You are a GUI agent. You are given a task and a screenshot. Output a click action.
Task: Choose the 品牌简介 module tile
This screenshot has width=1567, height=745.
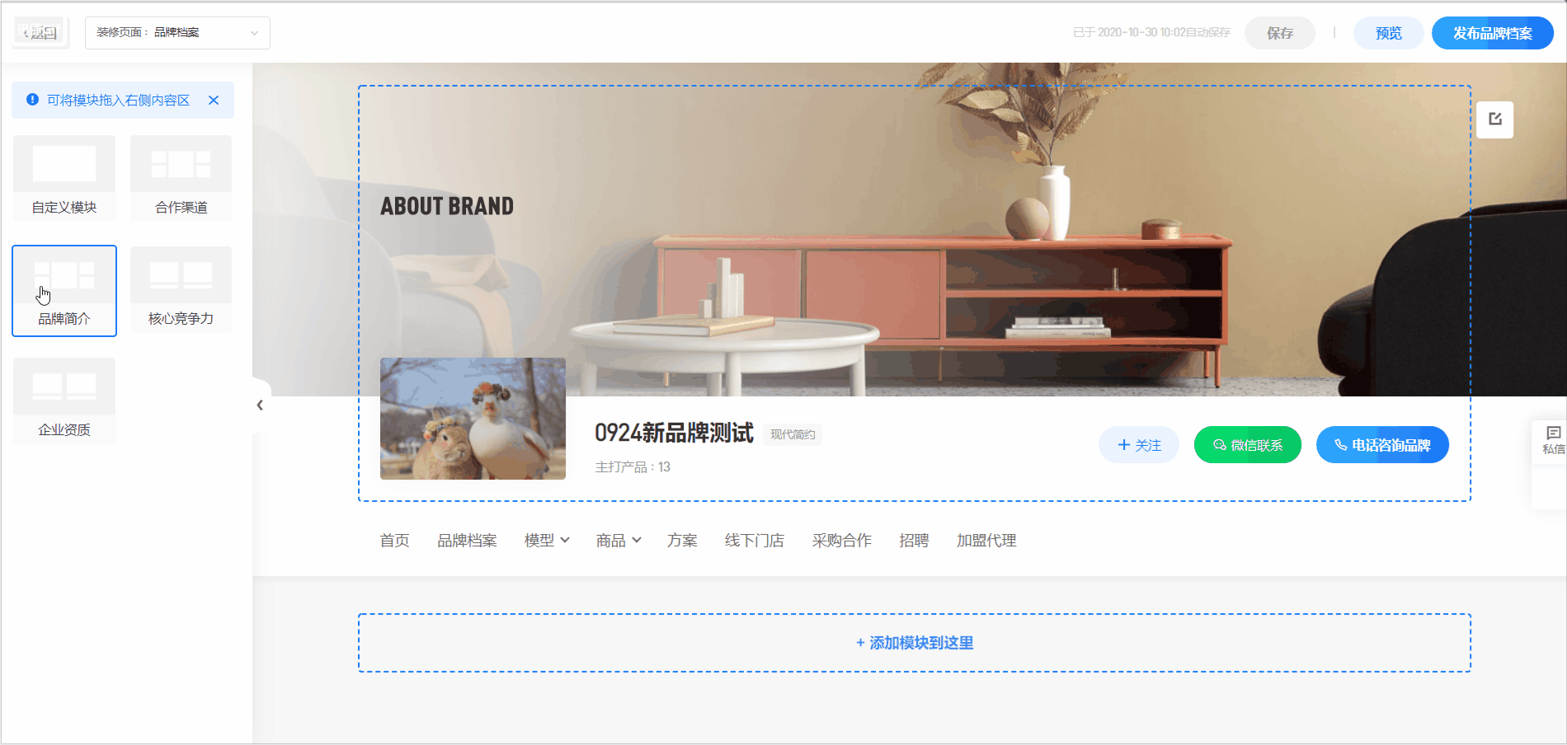pos(64,290)
